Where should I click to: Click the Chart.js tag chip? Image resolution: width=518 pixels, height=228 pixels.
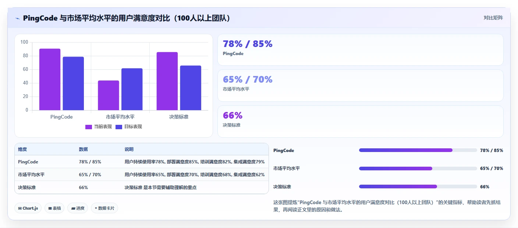click(28, 208)
